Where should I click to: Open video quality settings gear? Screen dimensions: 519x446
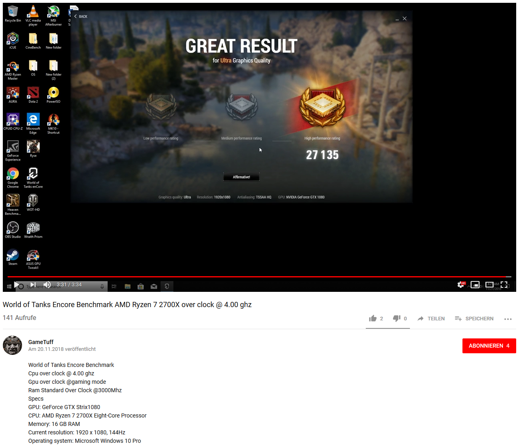pyautogui.click(x=461, y=285)
